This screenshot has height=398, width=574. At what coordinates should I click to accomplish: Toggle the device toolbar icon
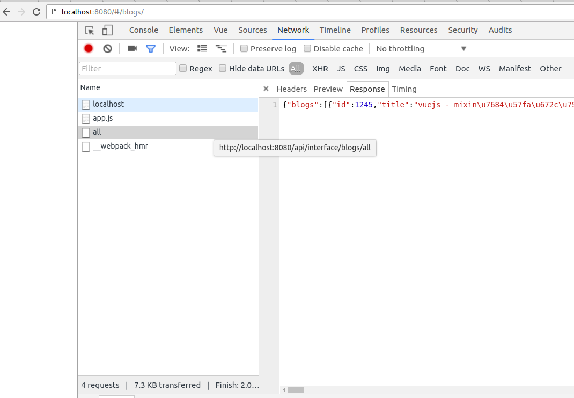click(x=108, y=30)
